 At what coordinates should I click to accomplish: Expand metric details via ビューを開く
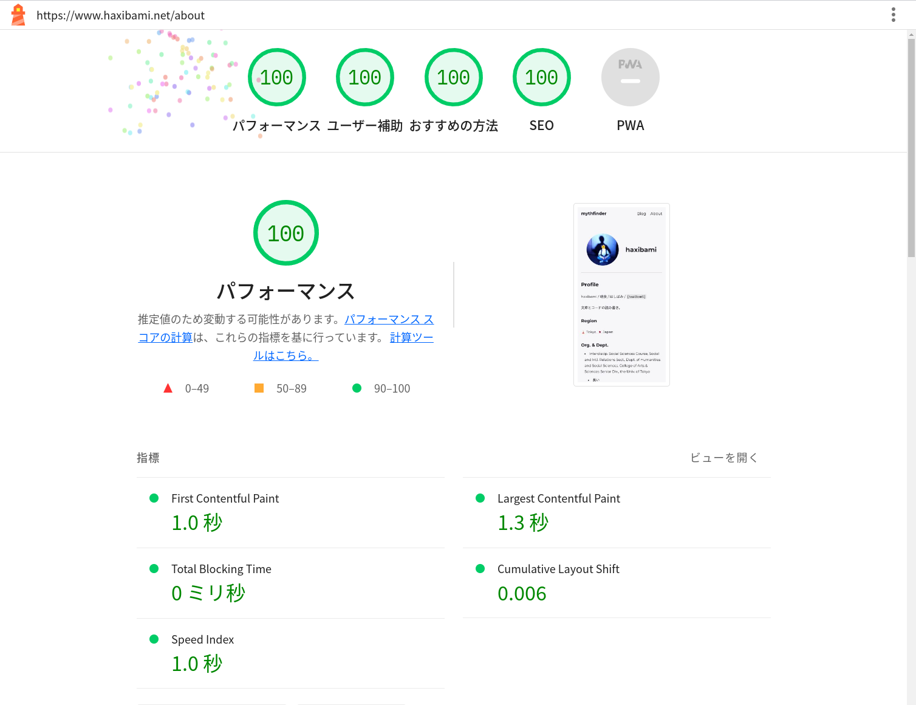point(723,458)
